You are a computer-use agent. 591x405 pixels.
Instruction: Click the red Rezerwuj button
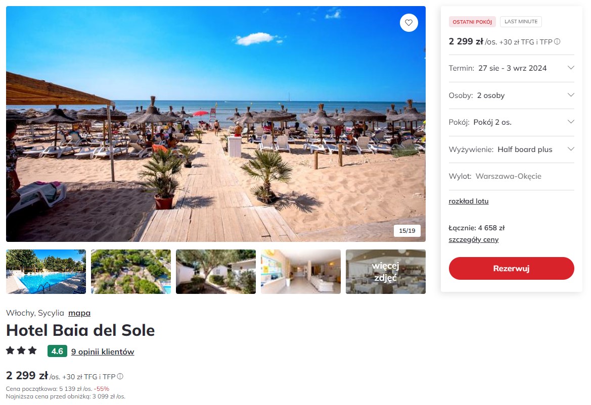(511, 268)
